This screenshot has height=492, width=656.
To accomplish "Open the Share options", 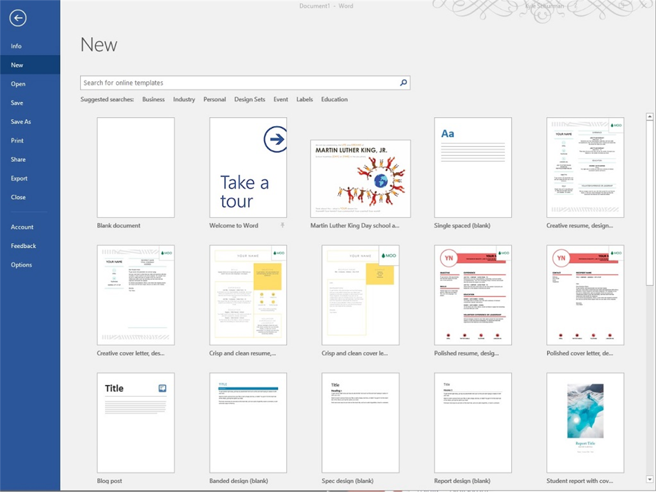I will pos(18,160).
